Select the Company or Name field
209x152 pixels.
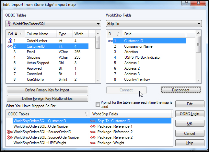coord(138,46)
